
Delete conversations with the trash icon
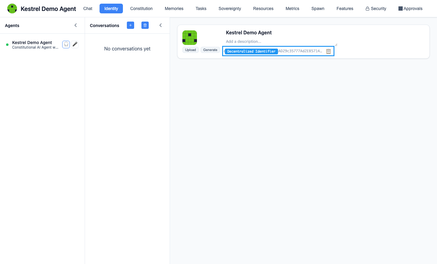click(145, 25)
